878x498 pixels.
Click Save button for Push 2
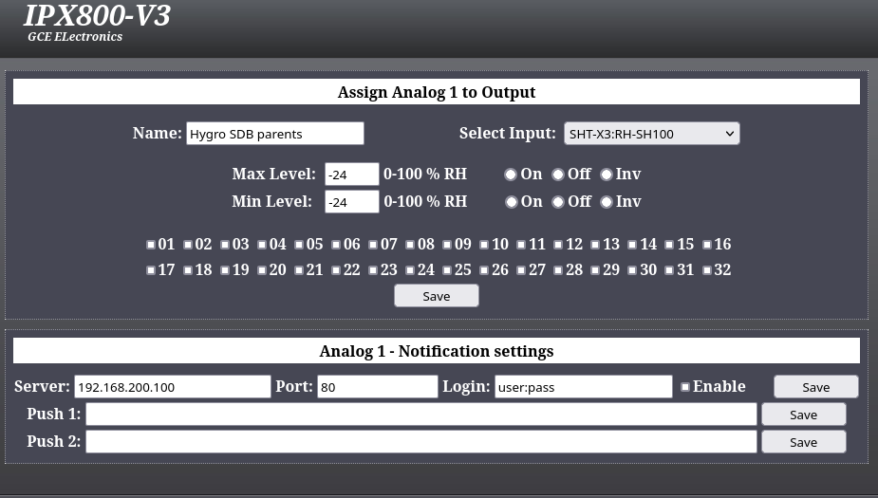click(803, 442)
